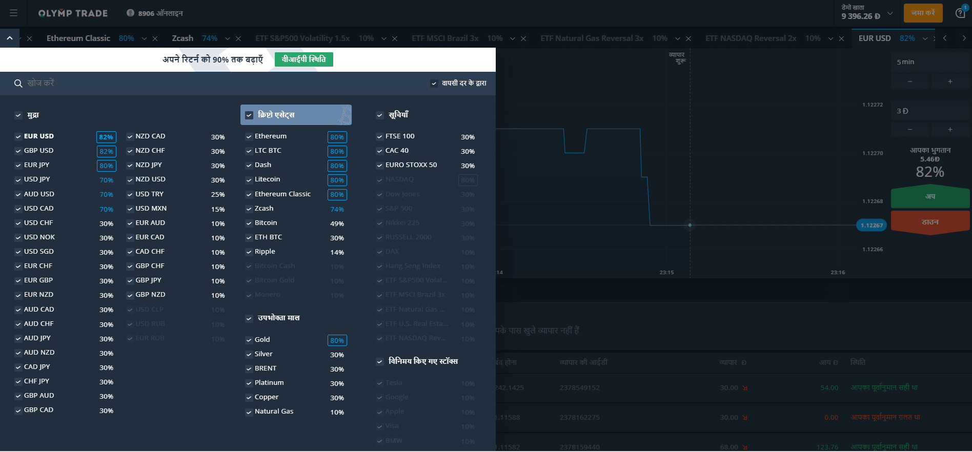This screenshot has height=452, width=972.
Task: Collapse the asset list with up chevron
Action: [x=9, y=38]
